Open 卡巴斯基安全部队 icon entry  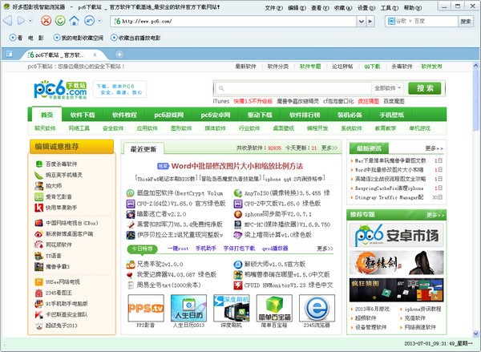point(39,314)
